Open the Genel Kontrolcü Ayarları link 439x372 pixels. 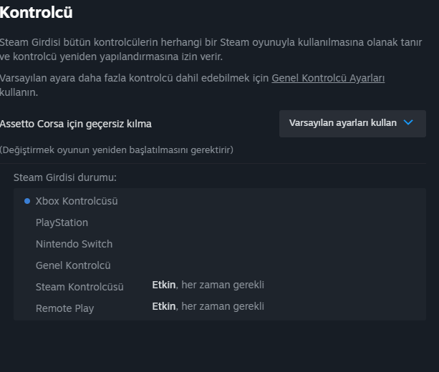tap(328, 77)
